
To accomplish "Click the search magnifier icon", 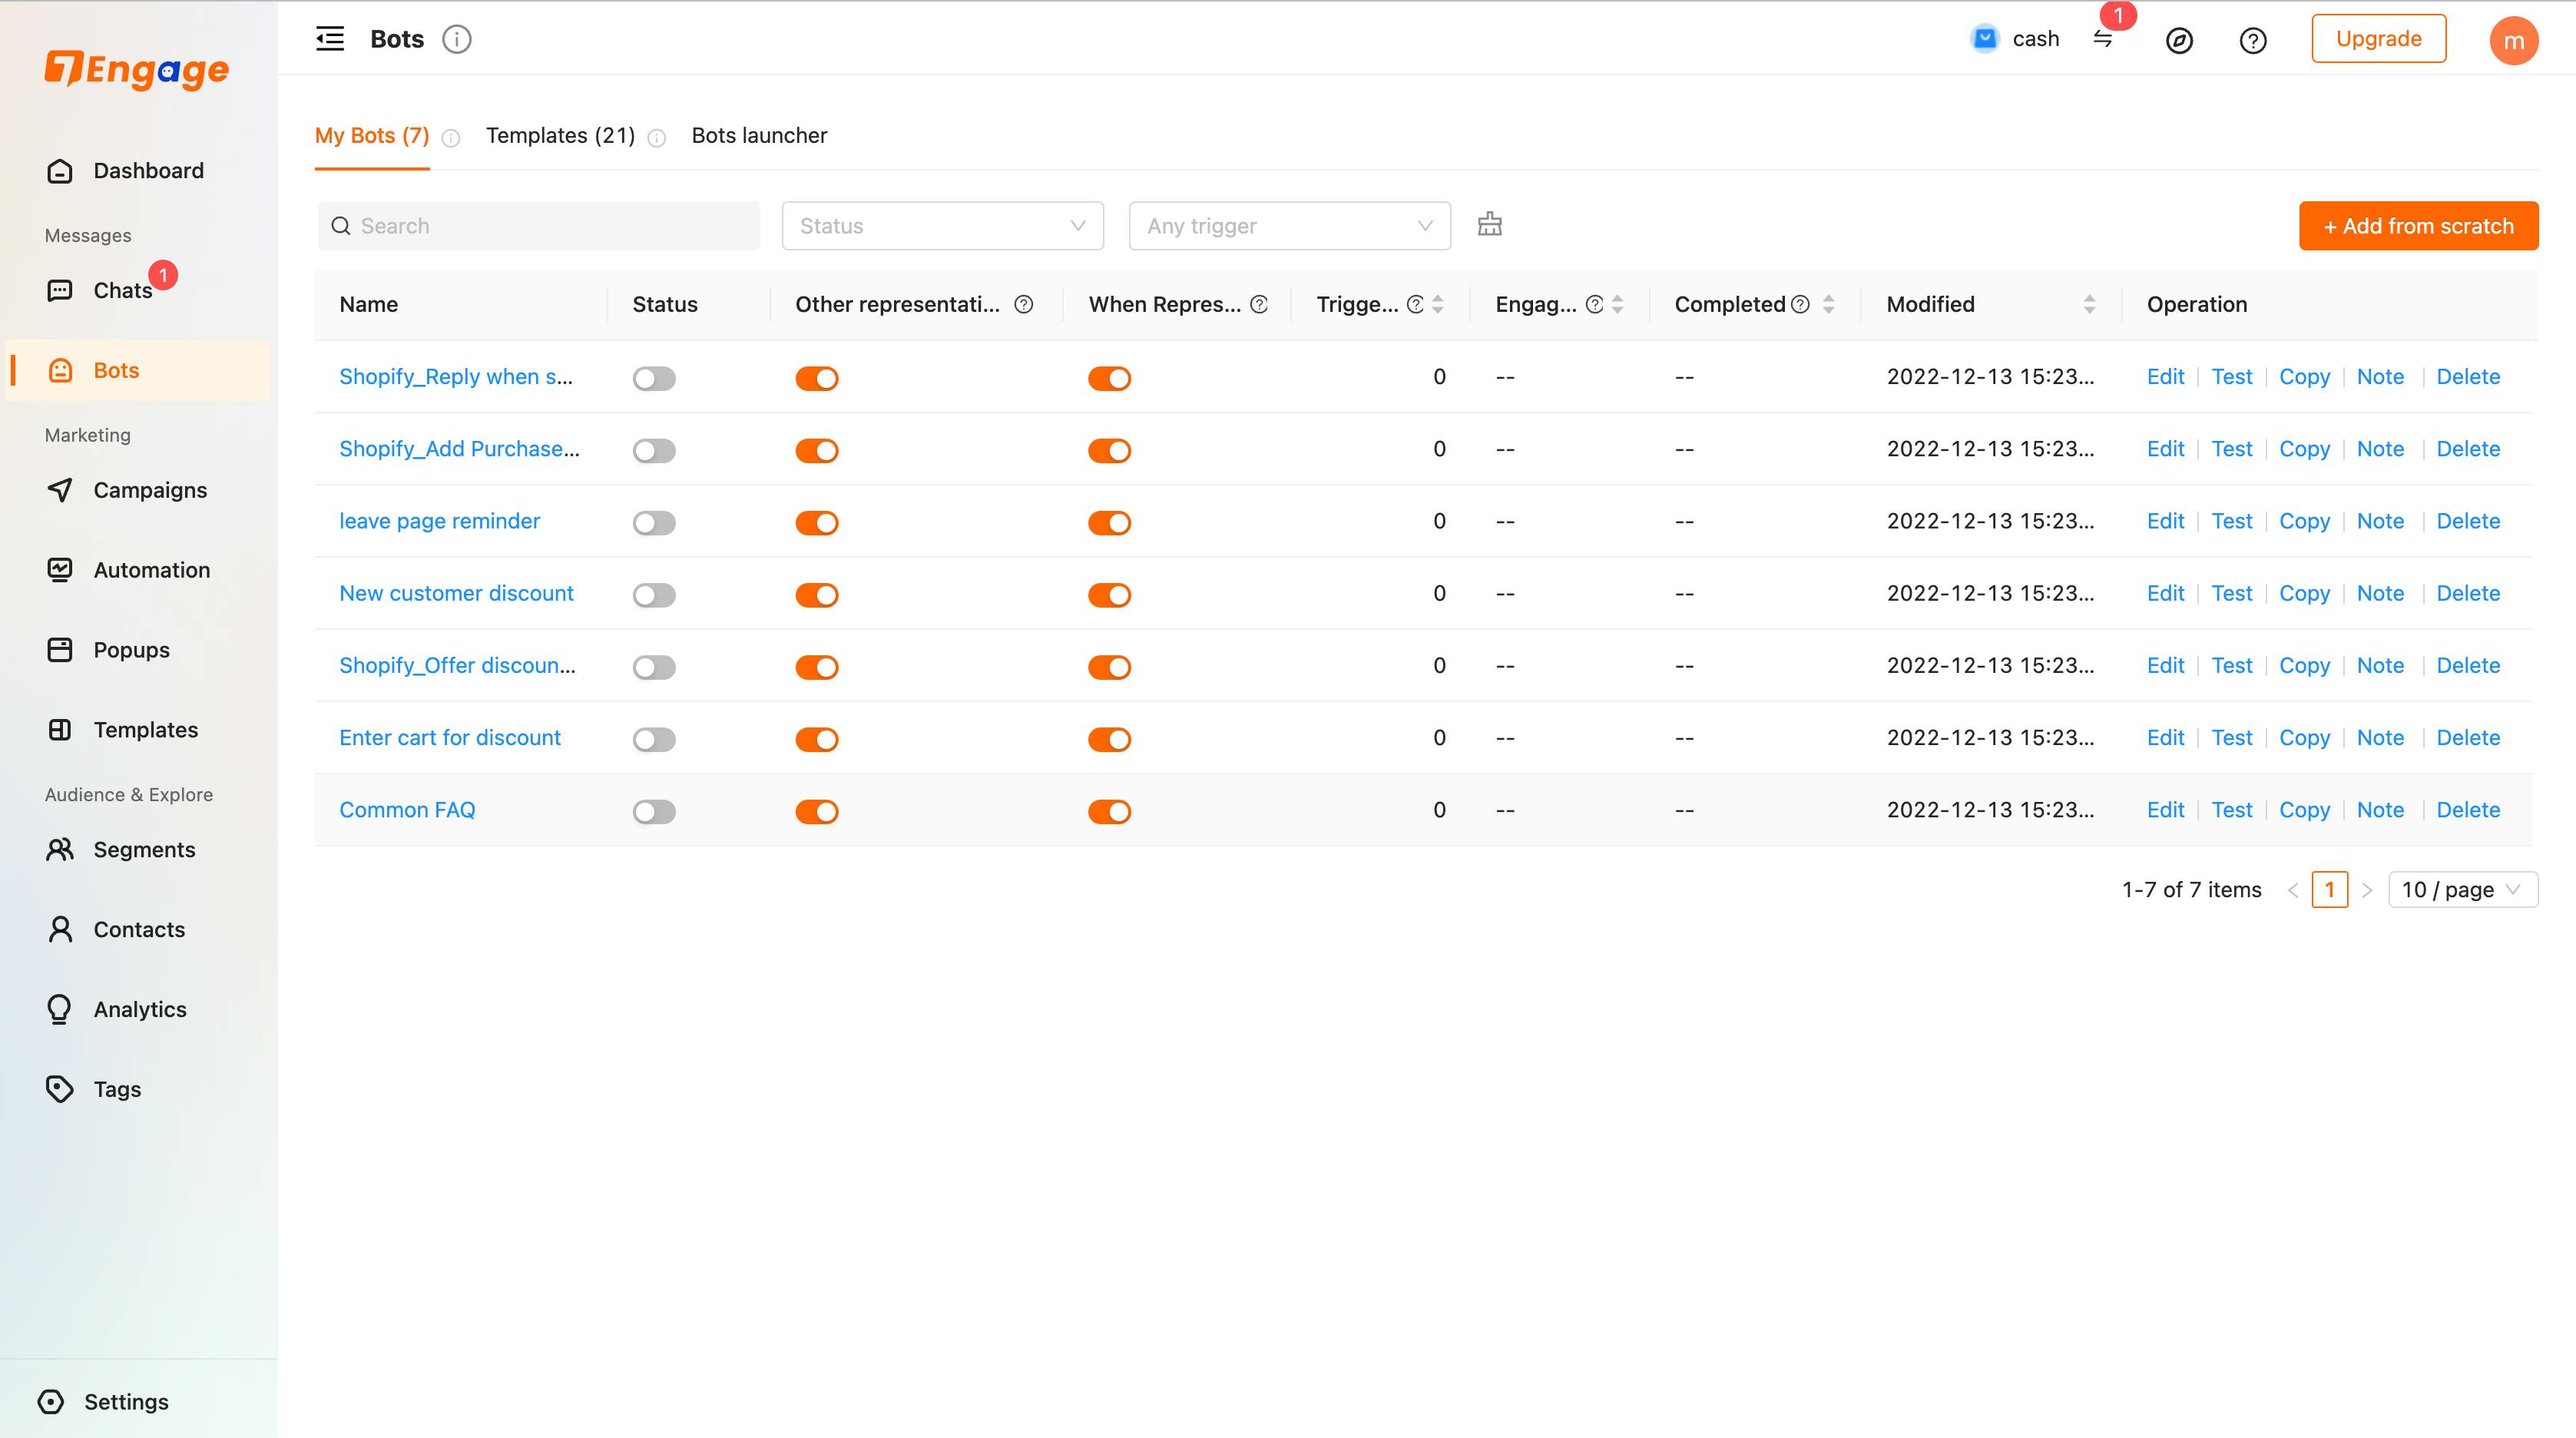I will pyautogui.click(x=341, y=226).
